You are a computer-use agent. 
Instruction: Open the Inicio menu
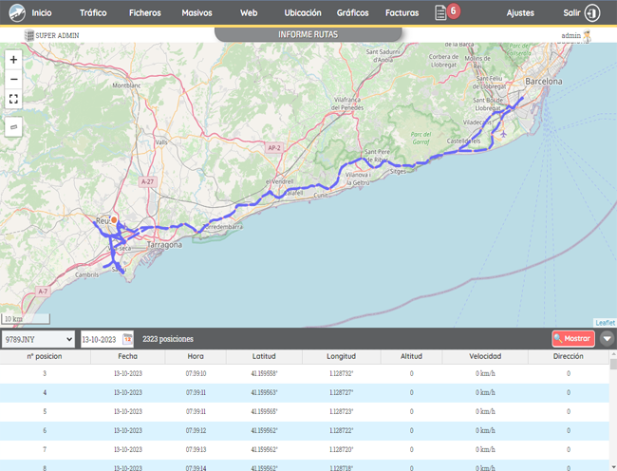click(42, 13)
